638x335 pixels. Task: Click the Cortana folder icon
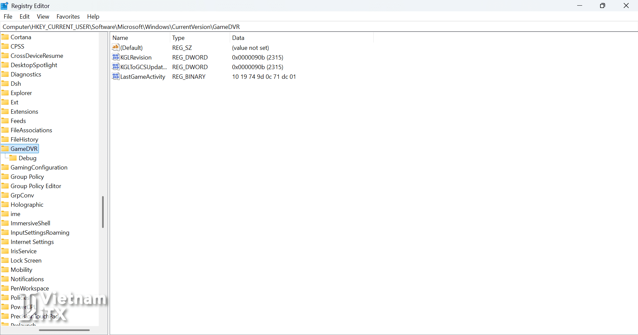5,37
